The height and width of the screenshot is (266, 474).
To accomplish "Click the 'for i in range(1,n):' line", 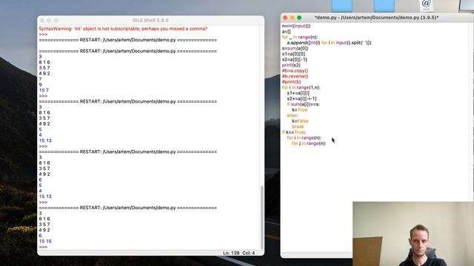I will point(301,87).
